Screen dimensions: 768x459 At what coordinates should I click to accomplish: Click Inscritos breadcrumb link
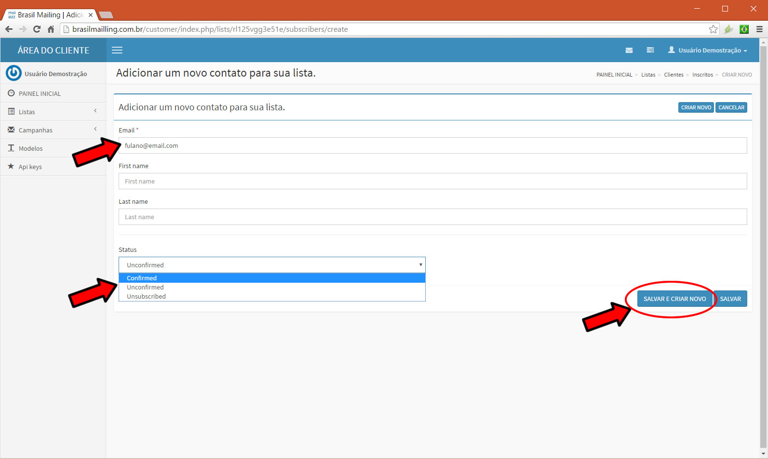coord(702,75)
